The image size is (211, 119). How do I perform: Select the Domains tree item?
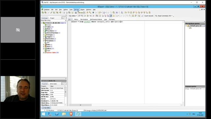click(x=48, y=25)
